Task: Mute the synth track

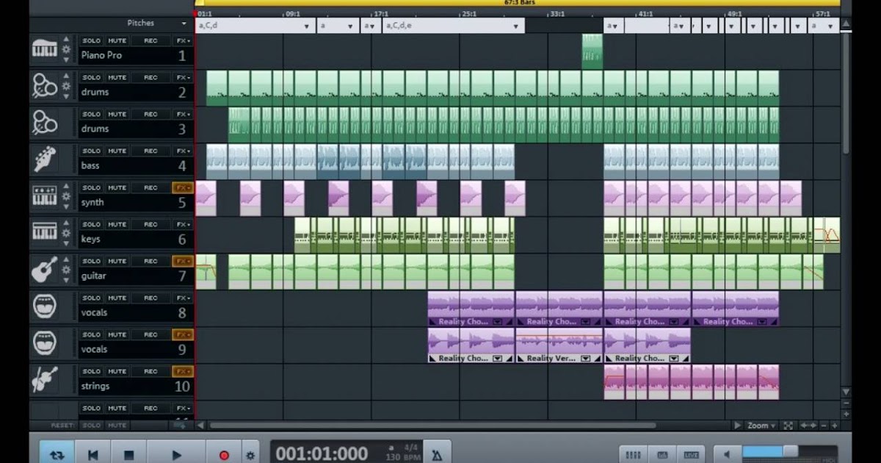Action: click(x=117, y=187)
